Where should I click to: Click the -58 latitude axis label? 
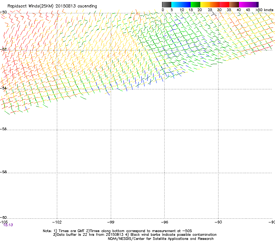coord(3,172)
